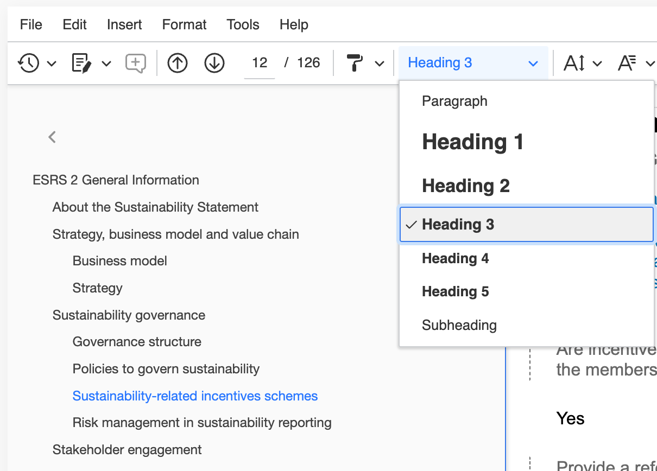The width and height of the screenshot is (657, 471).
Task: Click the version history clock icon
Action: [x=28, y=63]
